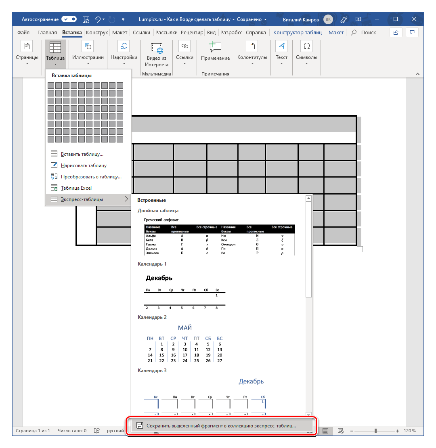Image resolution: width=436 pixels, height=448 pixels.
Task: Switch to the Главная ribbon tab
Action: tap(47, 33)
